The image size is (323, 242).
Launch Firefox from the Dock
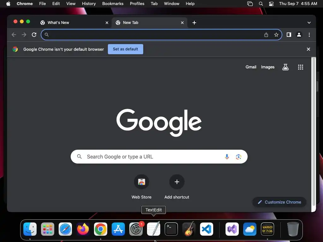click(83, 229)
